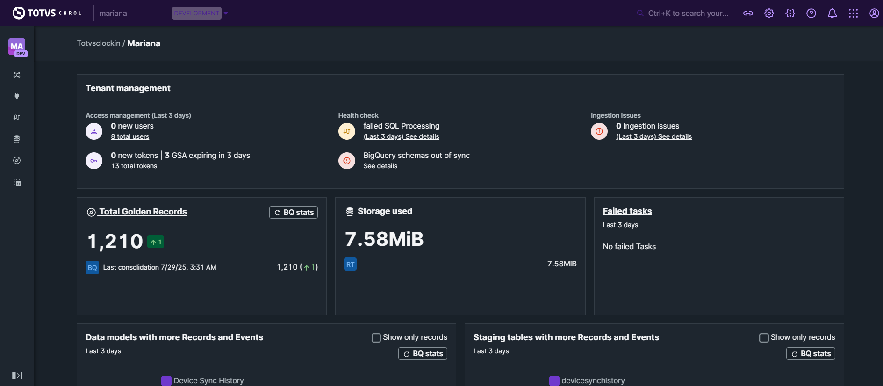The width and height of the screenshot is (883, 386).
Task: Click Totvsclockin in the breadcrumb
Action: (99, 43)
